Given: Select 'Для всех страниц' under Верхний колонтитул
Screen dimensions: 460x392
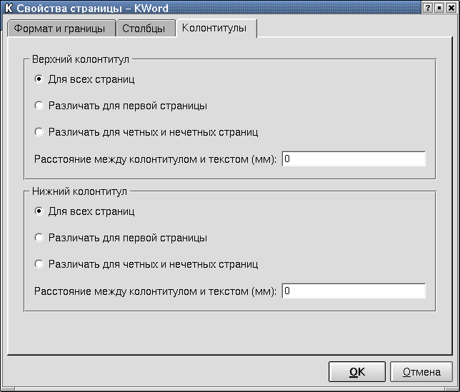Looking at the screenshot, I should point(39,79).
